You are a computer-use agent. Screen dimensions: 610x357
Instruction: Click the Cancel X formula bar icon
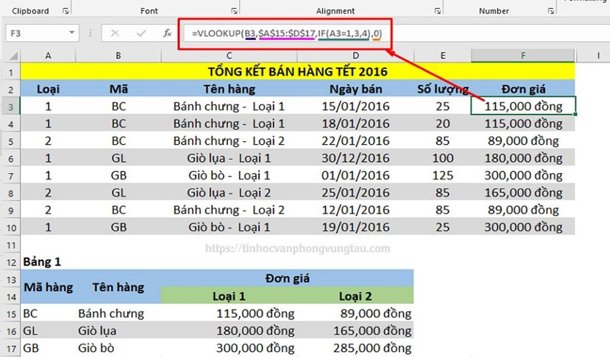[x=115, y=33]
